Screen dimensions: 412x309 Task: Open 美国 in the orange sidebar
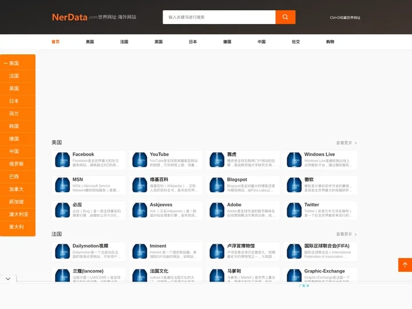tap(18, 64)
